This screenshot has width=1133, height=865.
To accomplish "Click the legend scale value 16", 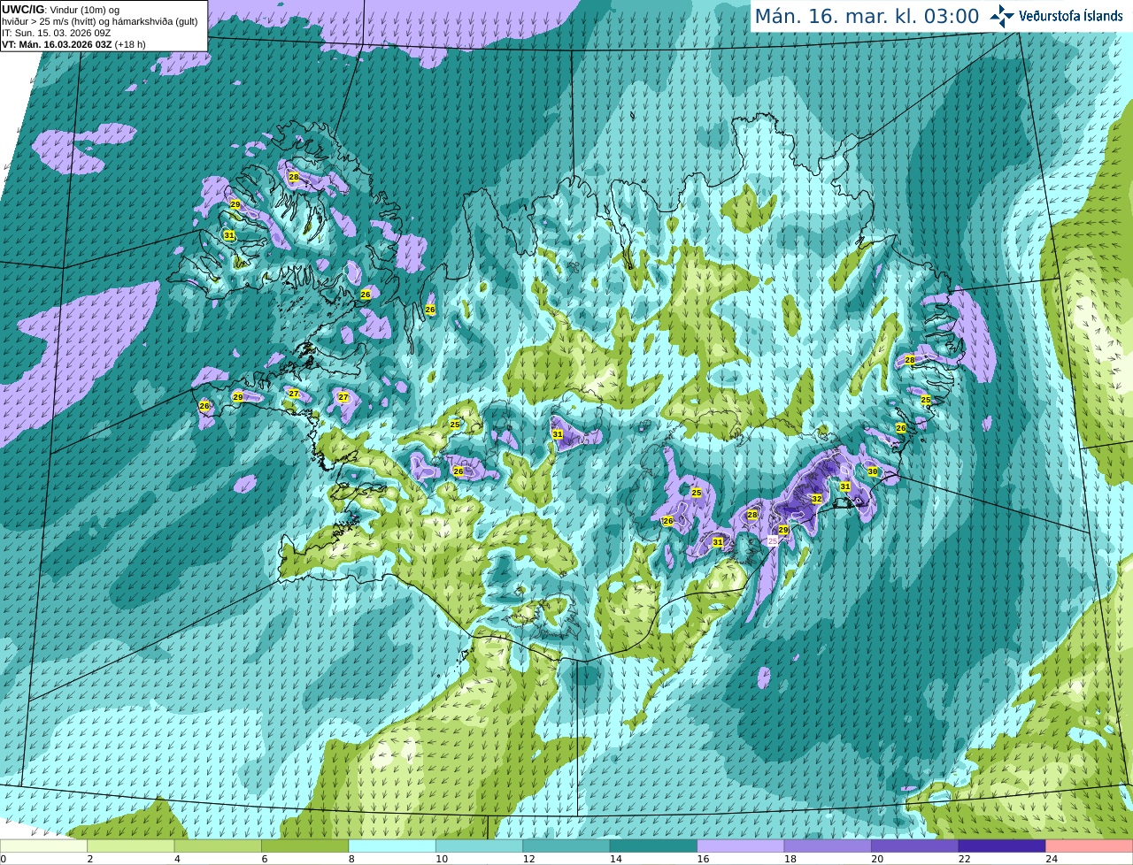I will point(703,859).
